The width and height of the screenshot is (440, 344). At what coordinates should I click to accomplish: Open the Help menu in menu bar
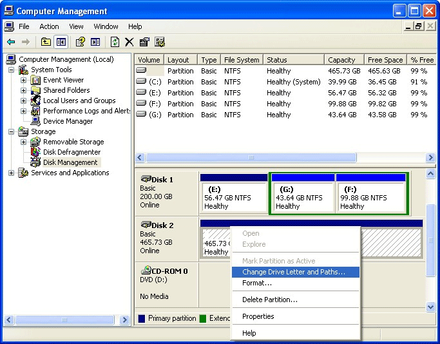(135, 26)
